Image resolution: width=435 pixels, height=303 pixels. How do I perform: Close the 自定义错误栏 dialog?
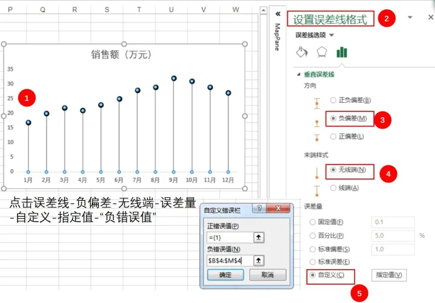pyautogui.click(x=279, y=208)
